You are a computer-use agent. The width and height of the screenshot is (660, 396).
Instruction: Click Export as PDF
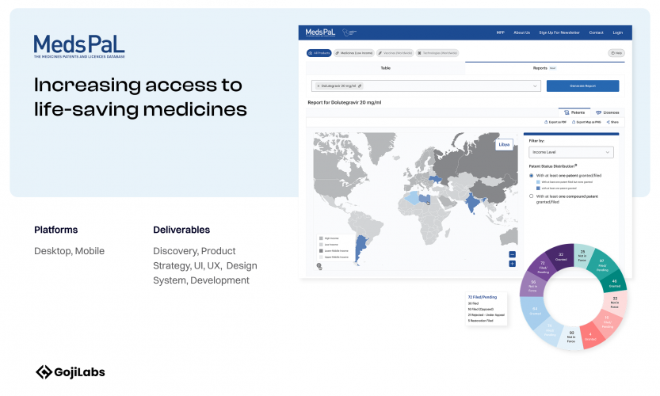(555, 122)
